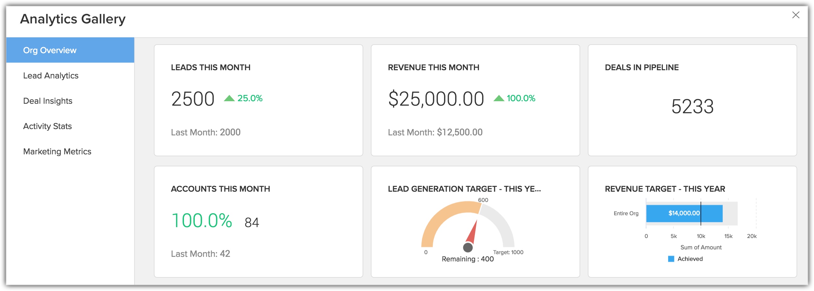This screenshot has height=291, width=814.
Task: Pick the Accounts This Month card
Action: 258,221
